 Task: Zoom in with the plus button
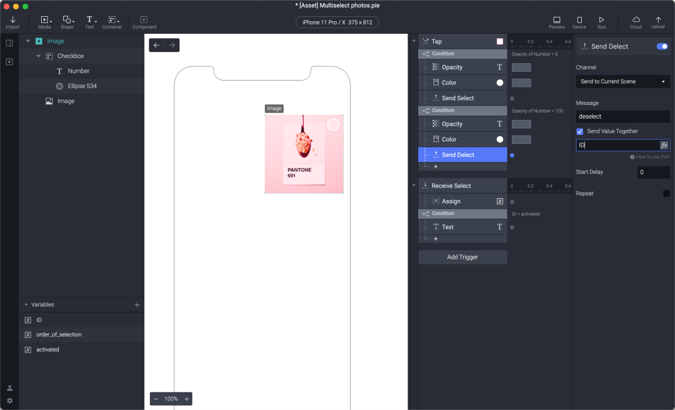[x=187, y=399]
